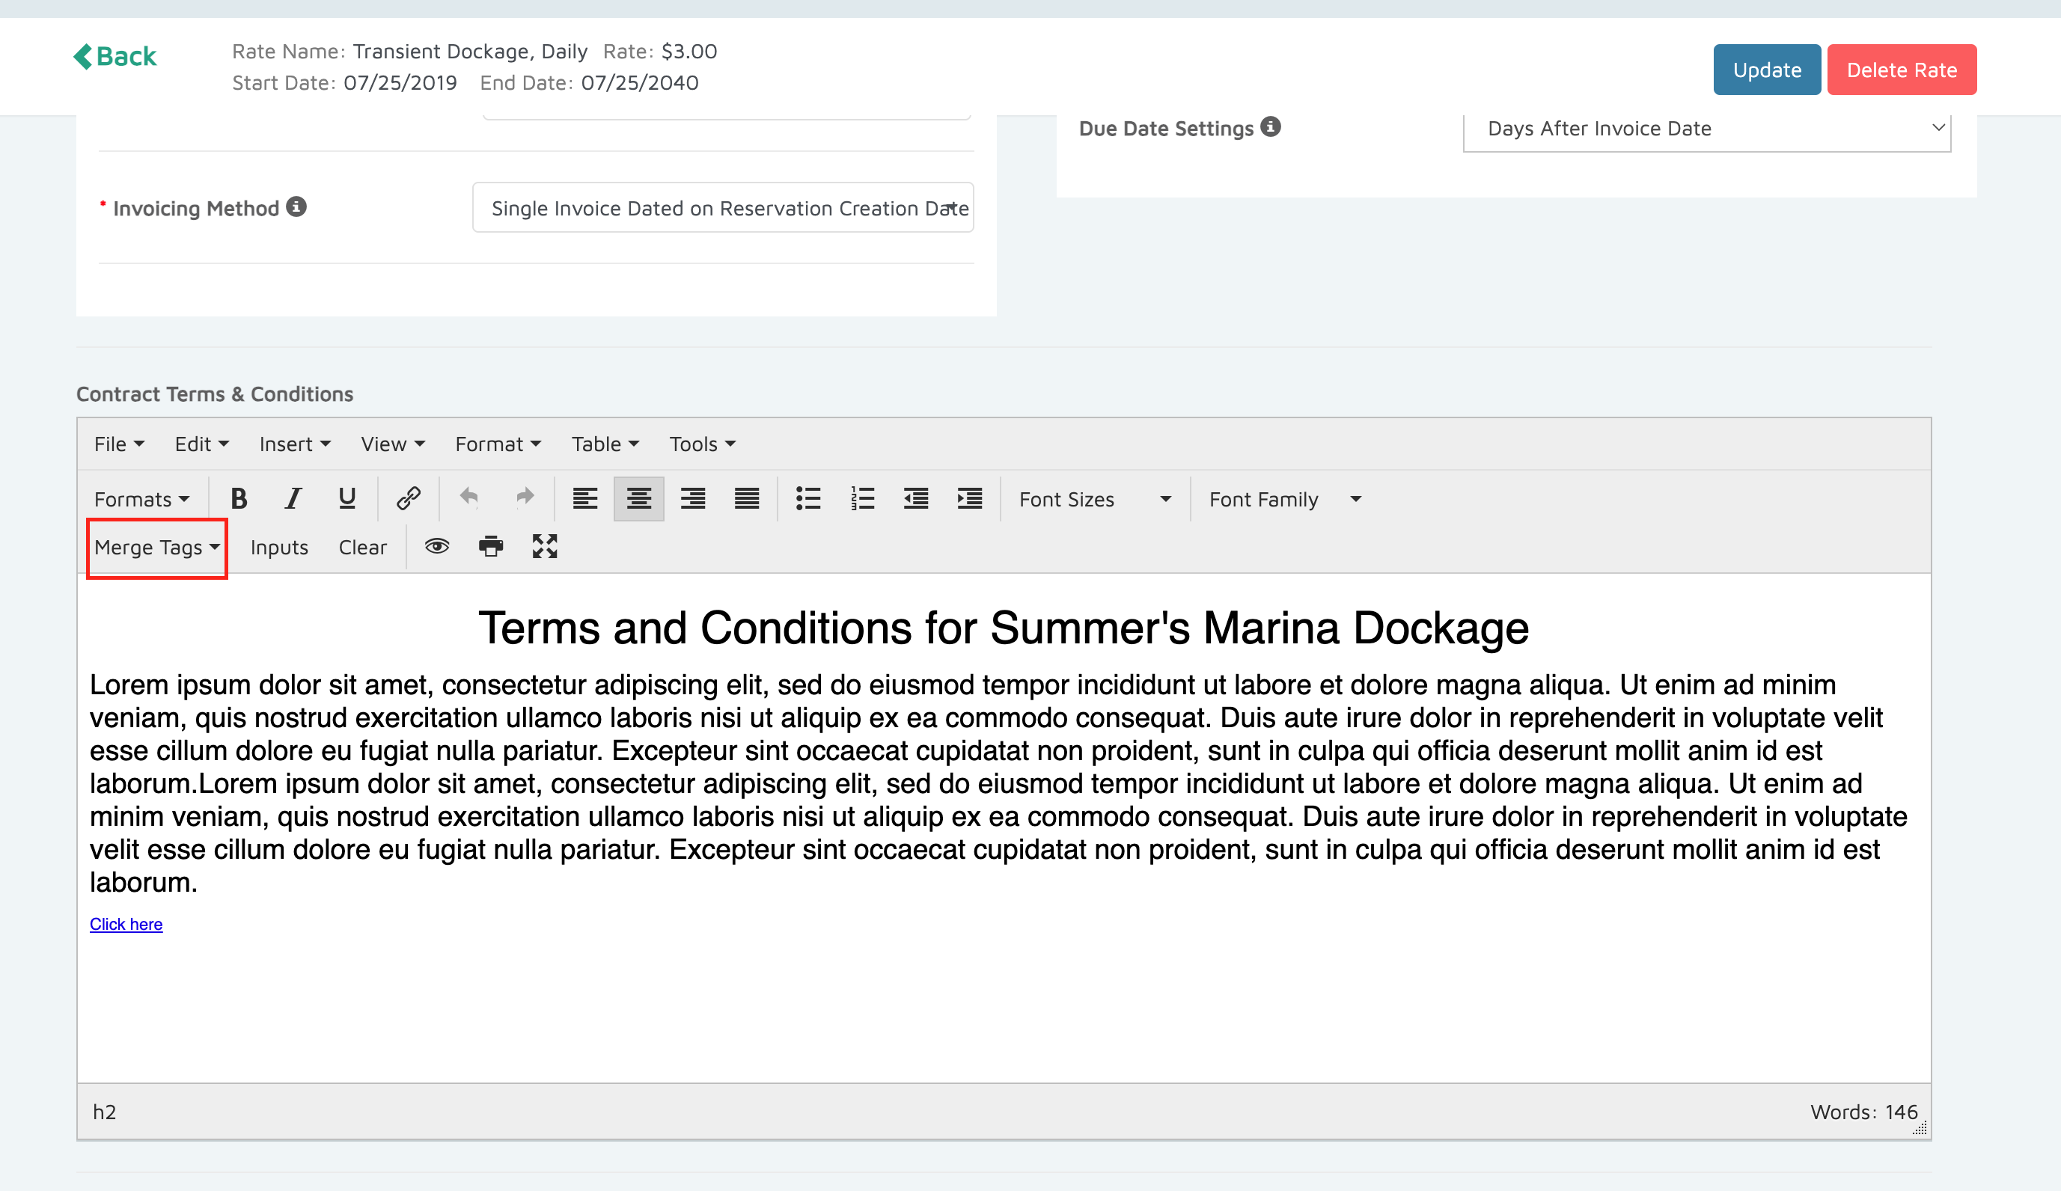Enter fullscreen editor mode
The width and height of the screenshot is (2061, 1191).
pyautogui.click(x=545, y=547)
